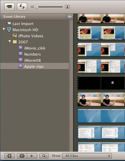The width and height of the screenshot is (125, 161).
Task: Click the swap Events and Projects button
Action: 22,7
